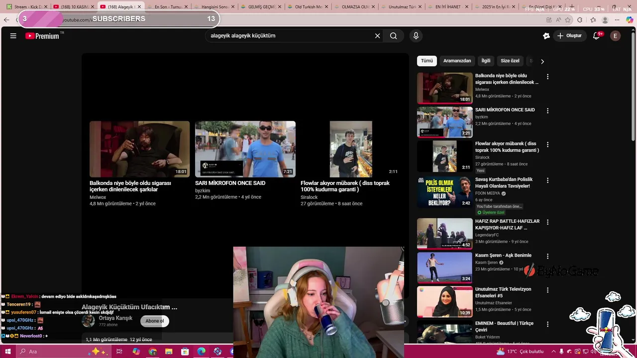Image resolution: width=637 pixels, height=358 pixels.
Task: Switch to 10 KASIM browser tab
Action: point(74,7)
